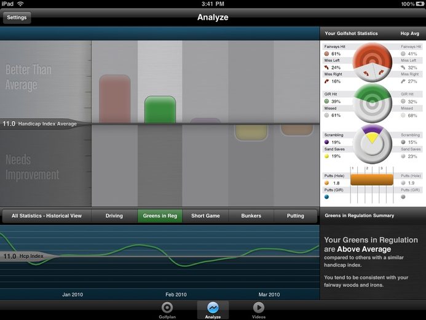Screen dimensions: 426x320
Task: Click the Miss Left 24% arrow icon
Action: 326,67
